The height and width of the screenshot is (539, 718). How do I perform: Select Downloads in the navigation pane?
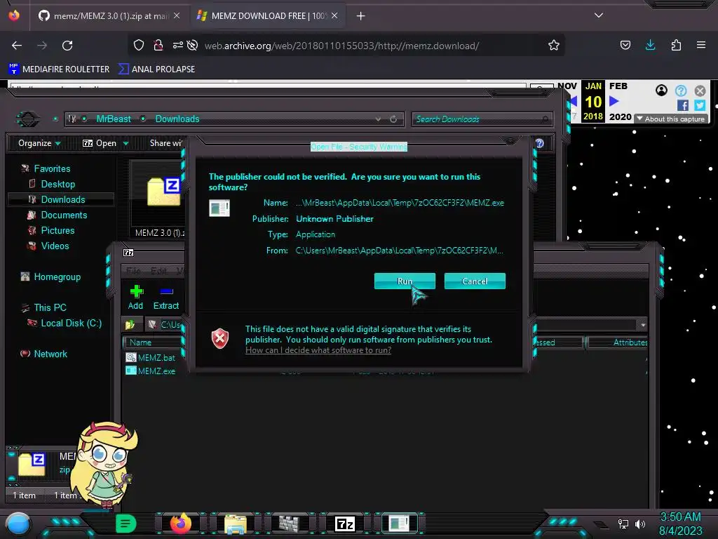coord(62,199)
